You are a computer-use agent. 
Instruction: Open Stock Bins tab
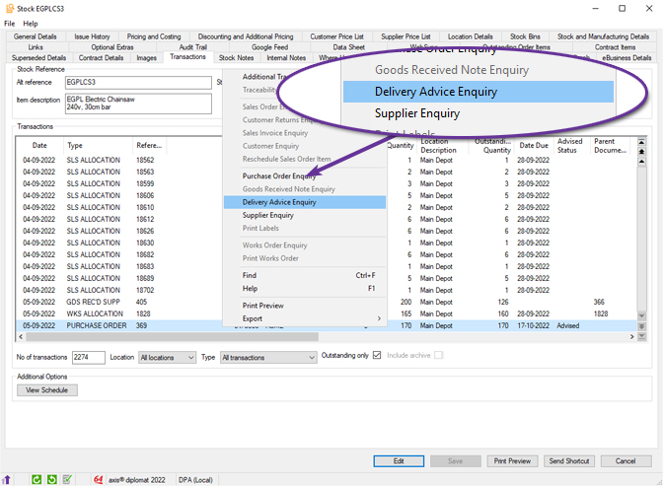click(525, 36)
